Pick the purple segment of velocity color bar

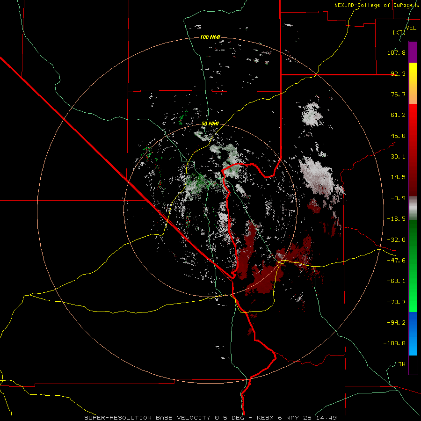click(x=413, y=52)
